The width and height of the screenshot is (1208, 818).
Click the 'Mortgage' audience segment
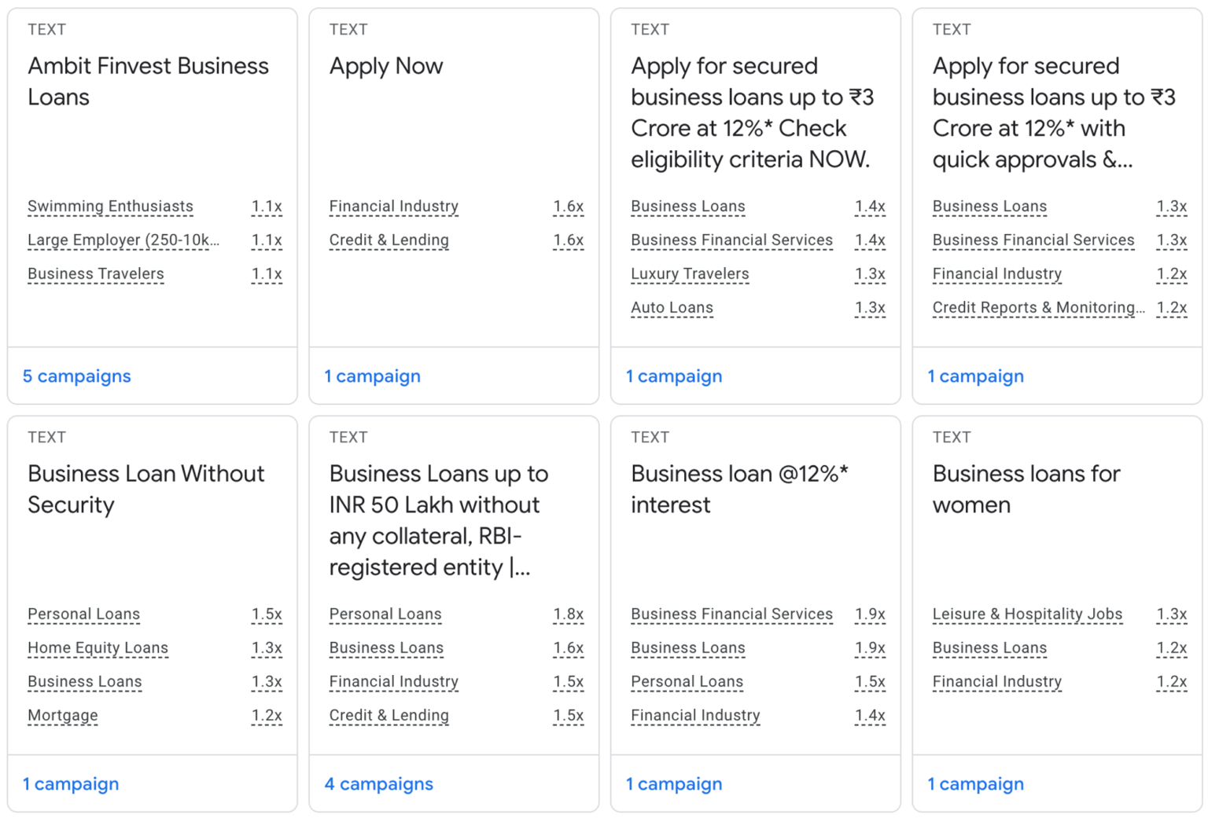(63, 716)
